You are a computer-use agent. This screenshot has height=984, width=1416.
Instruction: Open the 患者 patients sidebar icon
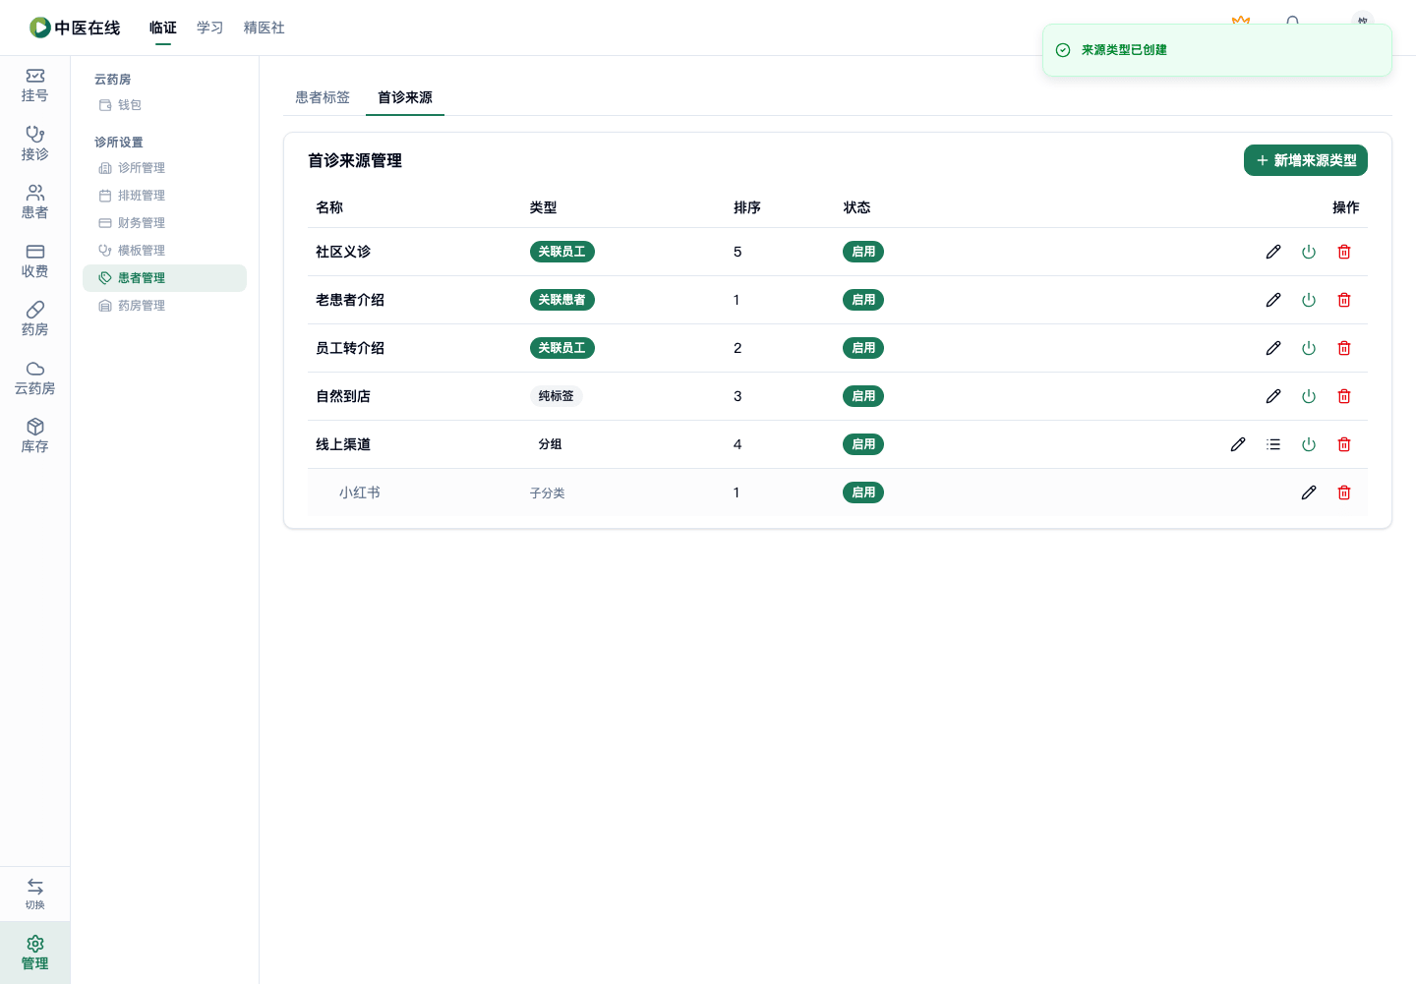(34, 203)
